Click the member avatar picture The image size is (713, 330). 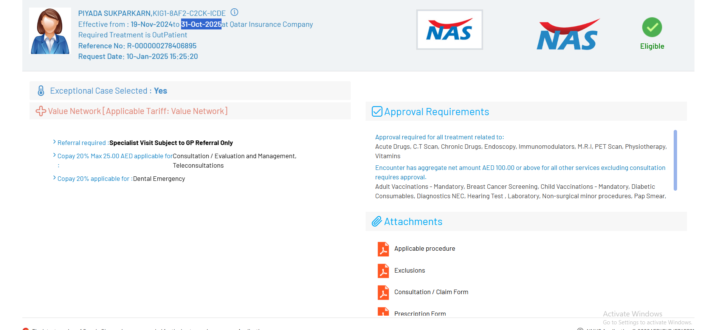click(x=50, y=31)
